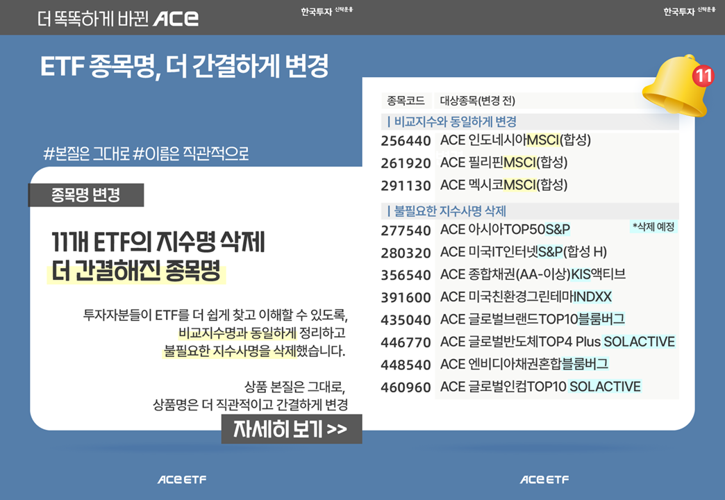Select the ACE 인도네시아MSCI(합성) row
725x500 pixels.
click(515, 141)
